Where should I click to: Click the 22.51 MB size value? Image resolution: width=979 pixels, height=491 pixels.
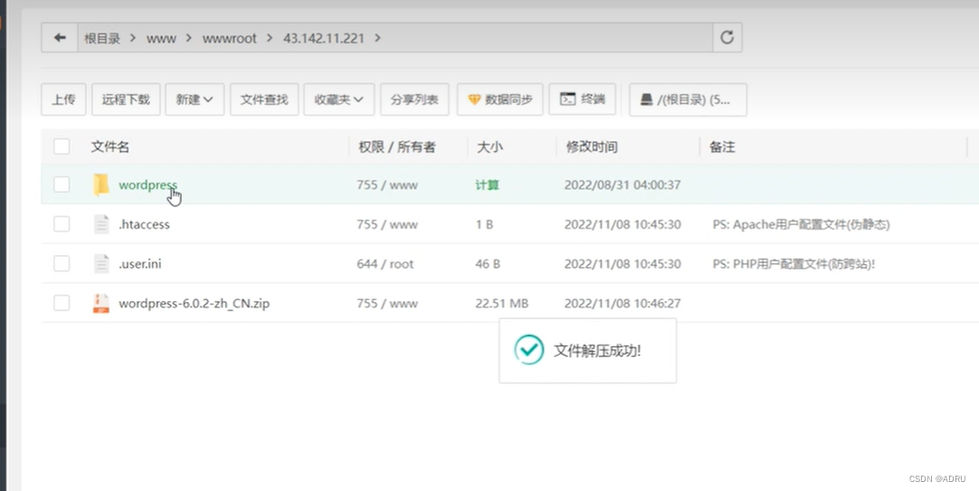(502, 303)
